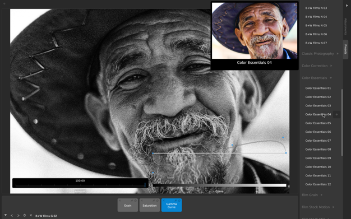The image size is (351, 219).
Task: Collapse side panel with the top-right arrow
Action: tap(347, 6)
